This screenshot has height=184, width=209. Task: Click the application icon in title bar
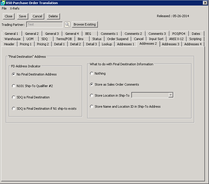[x=3, y=3]
